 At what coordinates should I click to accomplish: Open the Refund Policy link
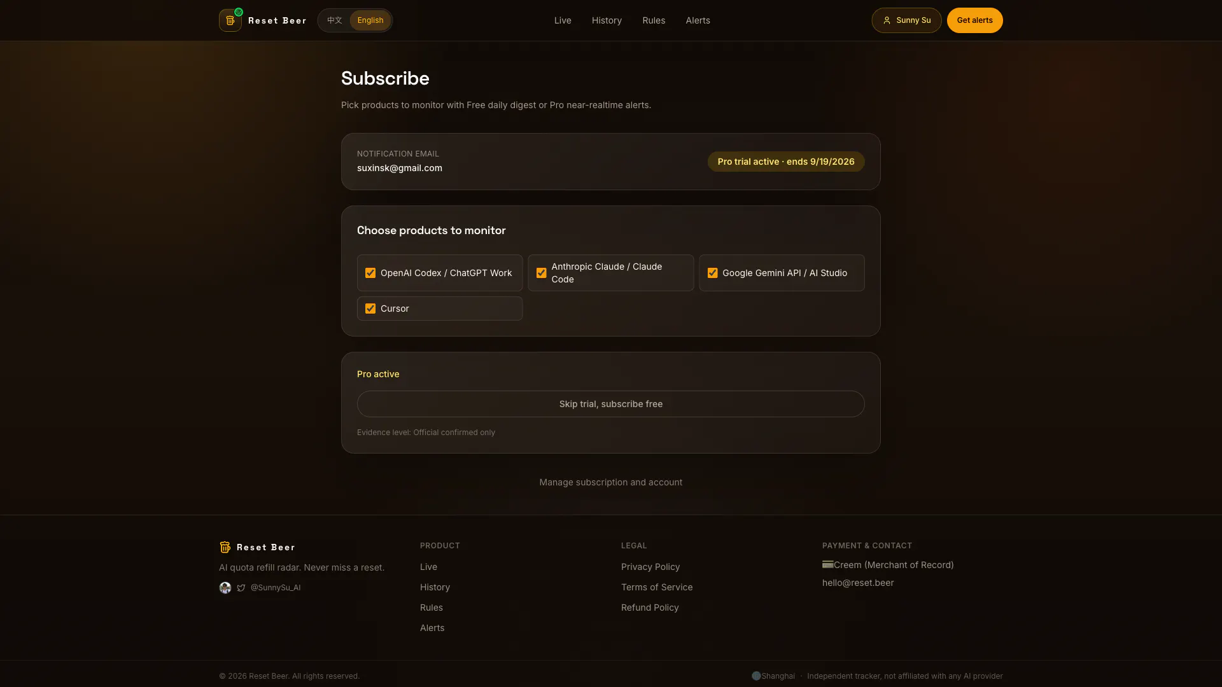pos(650,607)
